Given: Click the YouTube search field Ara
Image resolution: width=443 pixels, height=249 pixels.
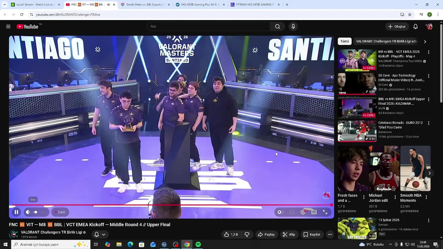Looking at the screenshot, I should 208,27.
